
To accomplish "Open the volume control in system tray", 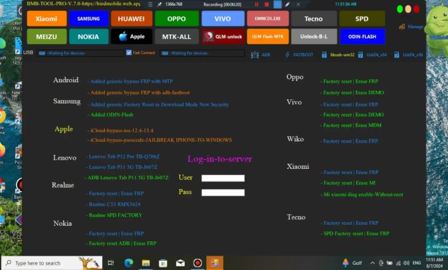I will click(x=406, y=263).
